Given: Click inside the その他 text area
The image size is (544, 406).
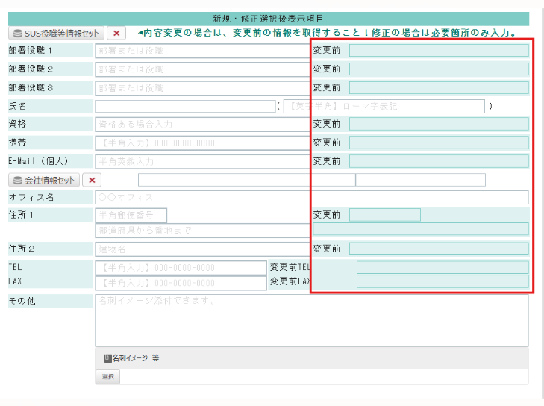Looking at the screenshot, I should [311, 319].
